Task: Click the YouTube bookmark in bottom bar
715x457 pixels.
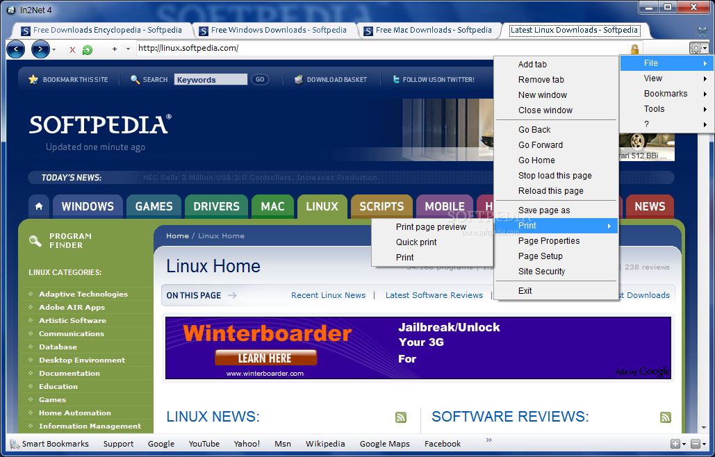Action: [x=204, y=444]
